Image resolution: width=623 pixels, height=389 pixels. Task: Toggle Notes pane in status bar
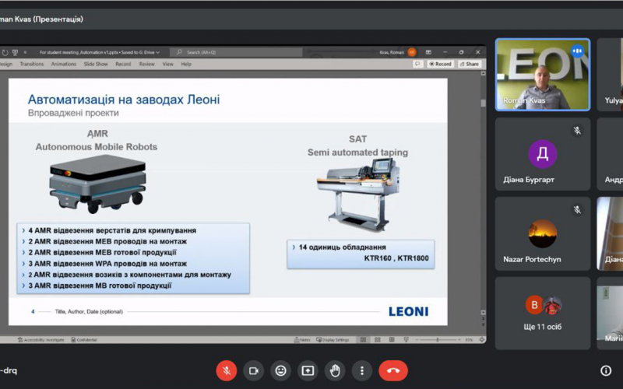[x=302, y=340]
